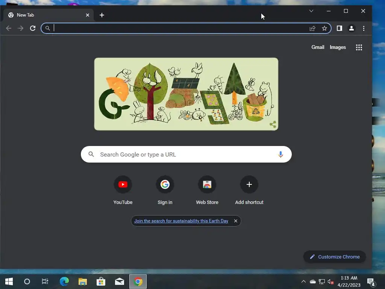Open the side panel icon
This screenshot has width=385, height=289.
pyautogui.click(x=340, y=28)
